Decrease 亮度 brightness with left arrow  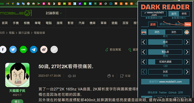144,42
